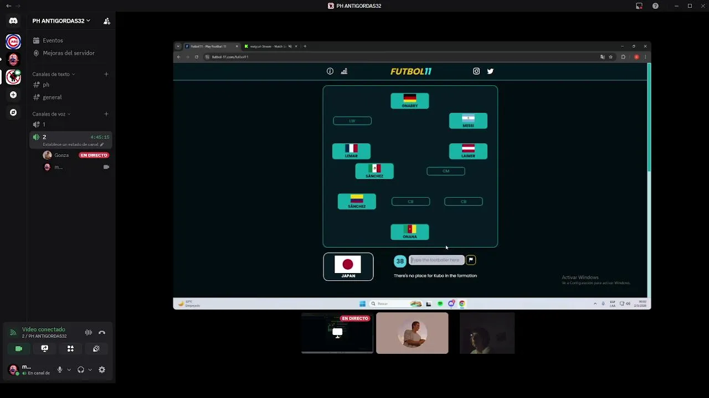Open the ph text channel
The width and height of the screenshot is (709, 398).
click(71, 85)
